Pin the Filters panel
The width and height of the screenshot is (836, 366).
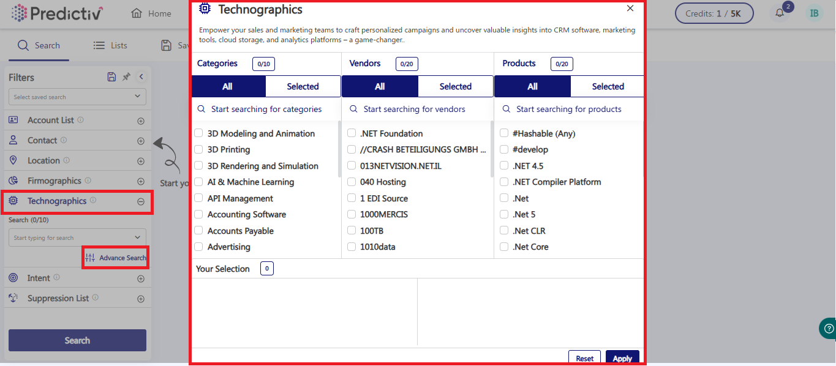(126, 77)
